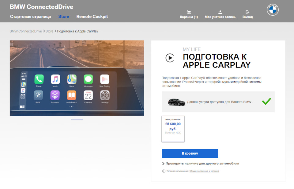Viewport: 294px width, 189px height.
Task: Click the MY LIFE category label
Action: (192, 49)
